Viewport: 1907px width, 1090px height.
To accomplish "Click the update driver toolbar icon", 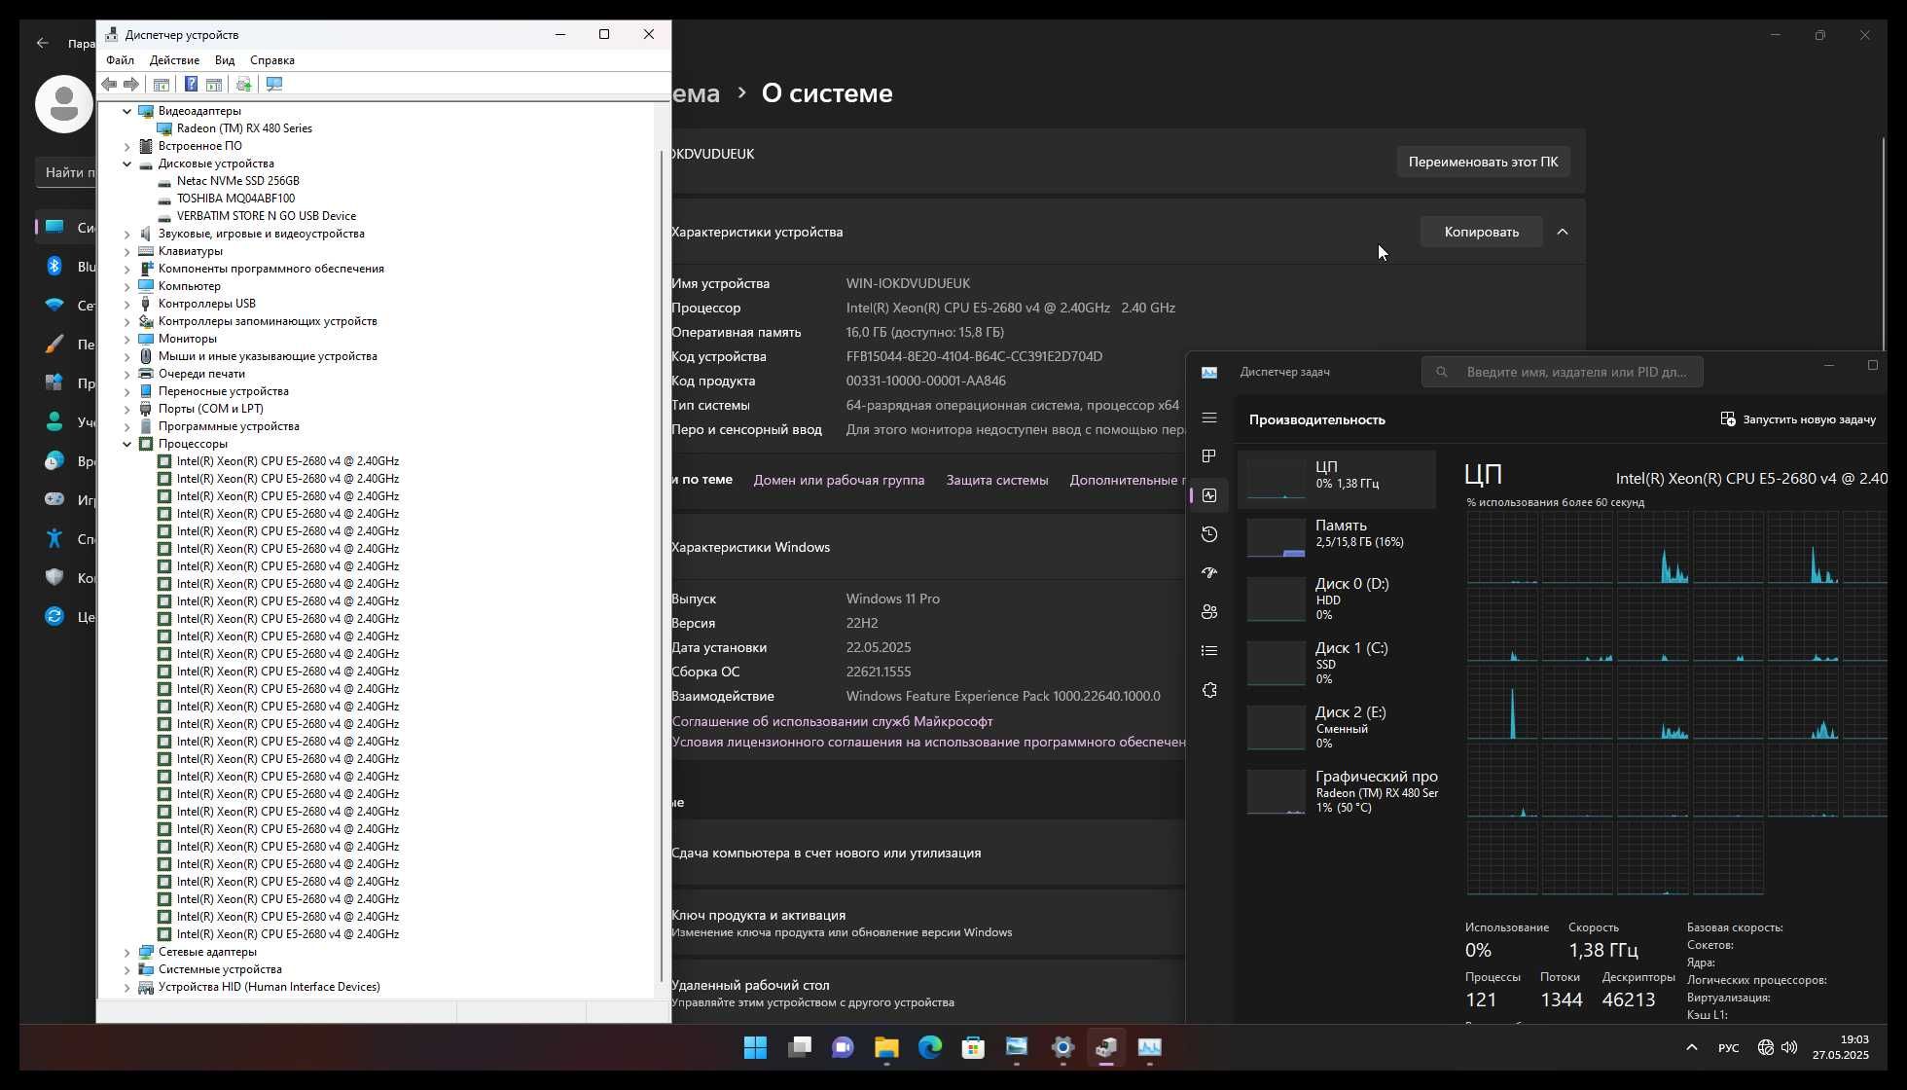I will (x=243, y=85).
